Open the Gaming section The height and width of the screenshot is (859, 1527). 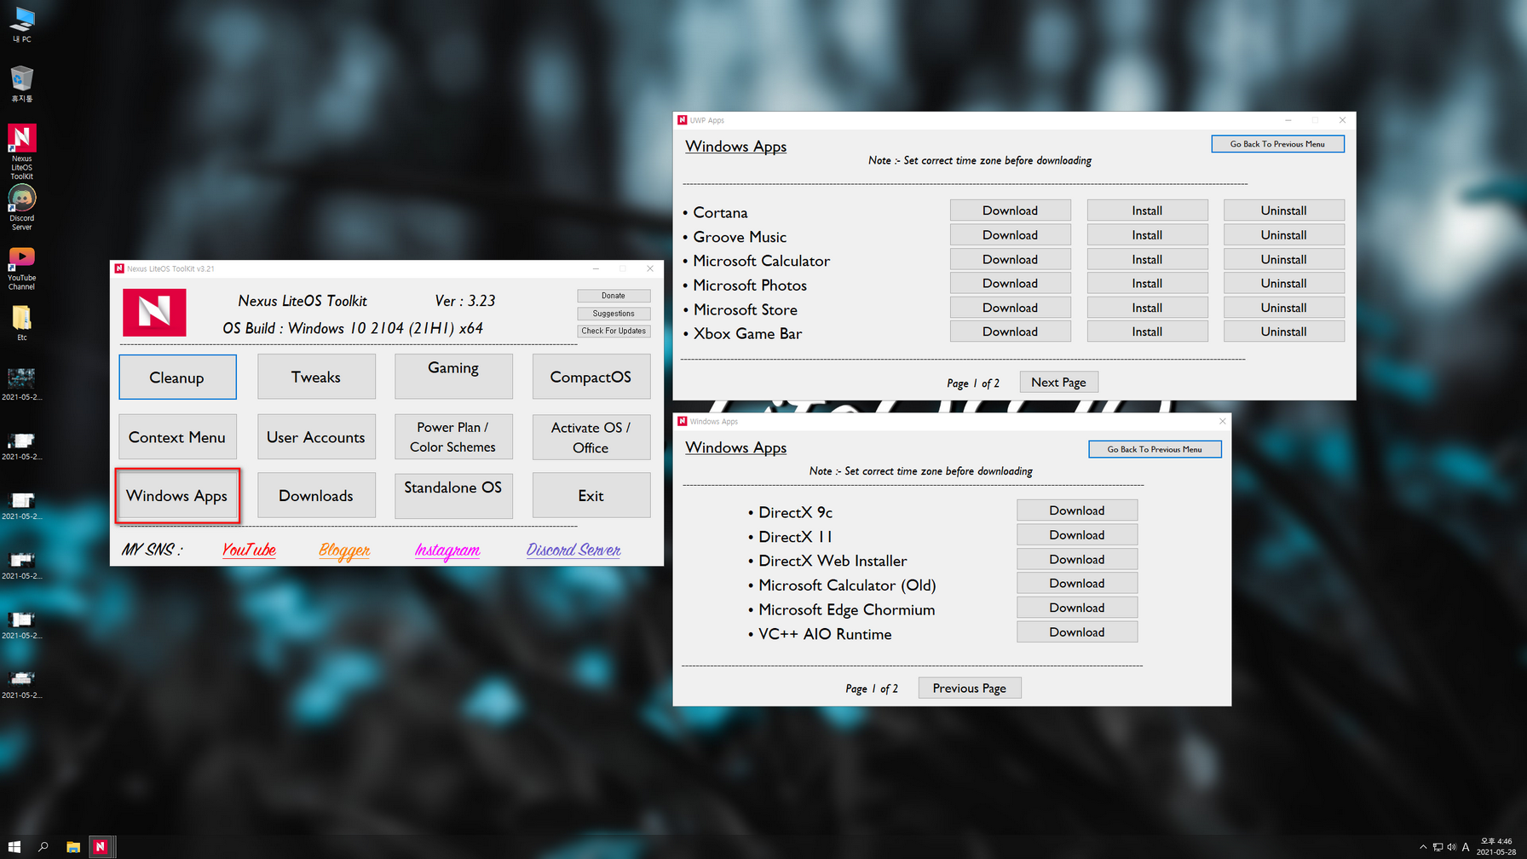tap(453, 377)
